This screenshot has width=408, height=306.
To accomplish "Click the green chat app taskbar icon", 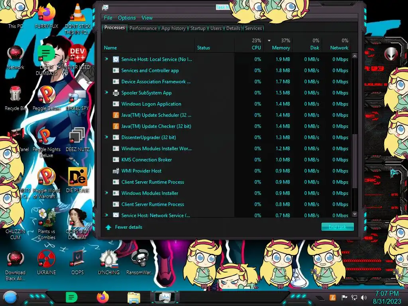I will pyautogui.click(x=72, y=297).
